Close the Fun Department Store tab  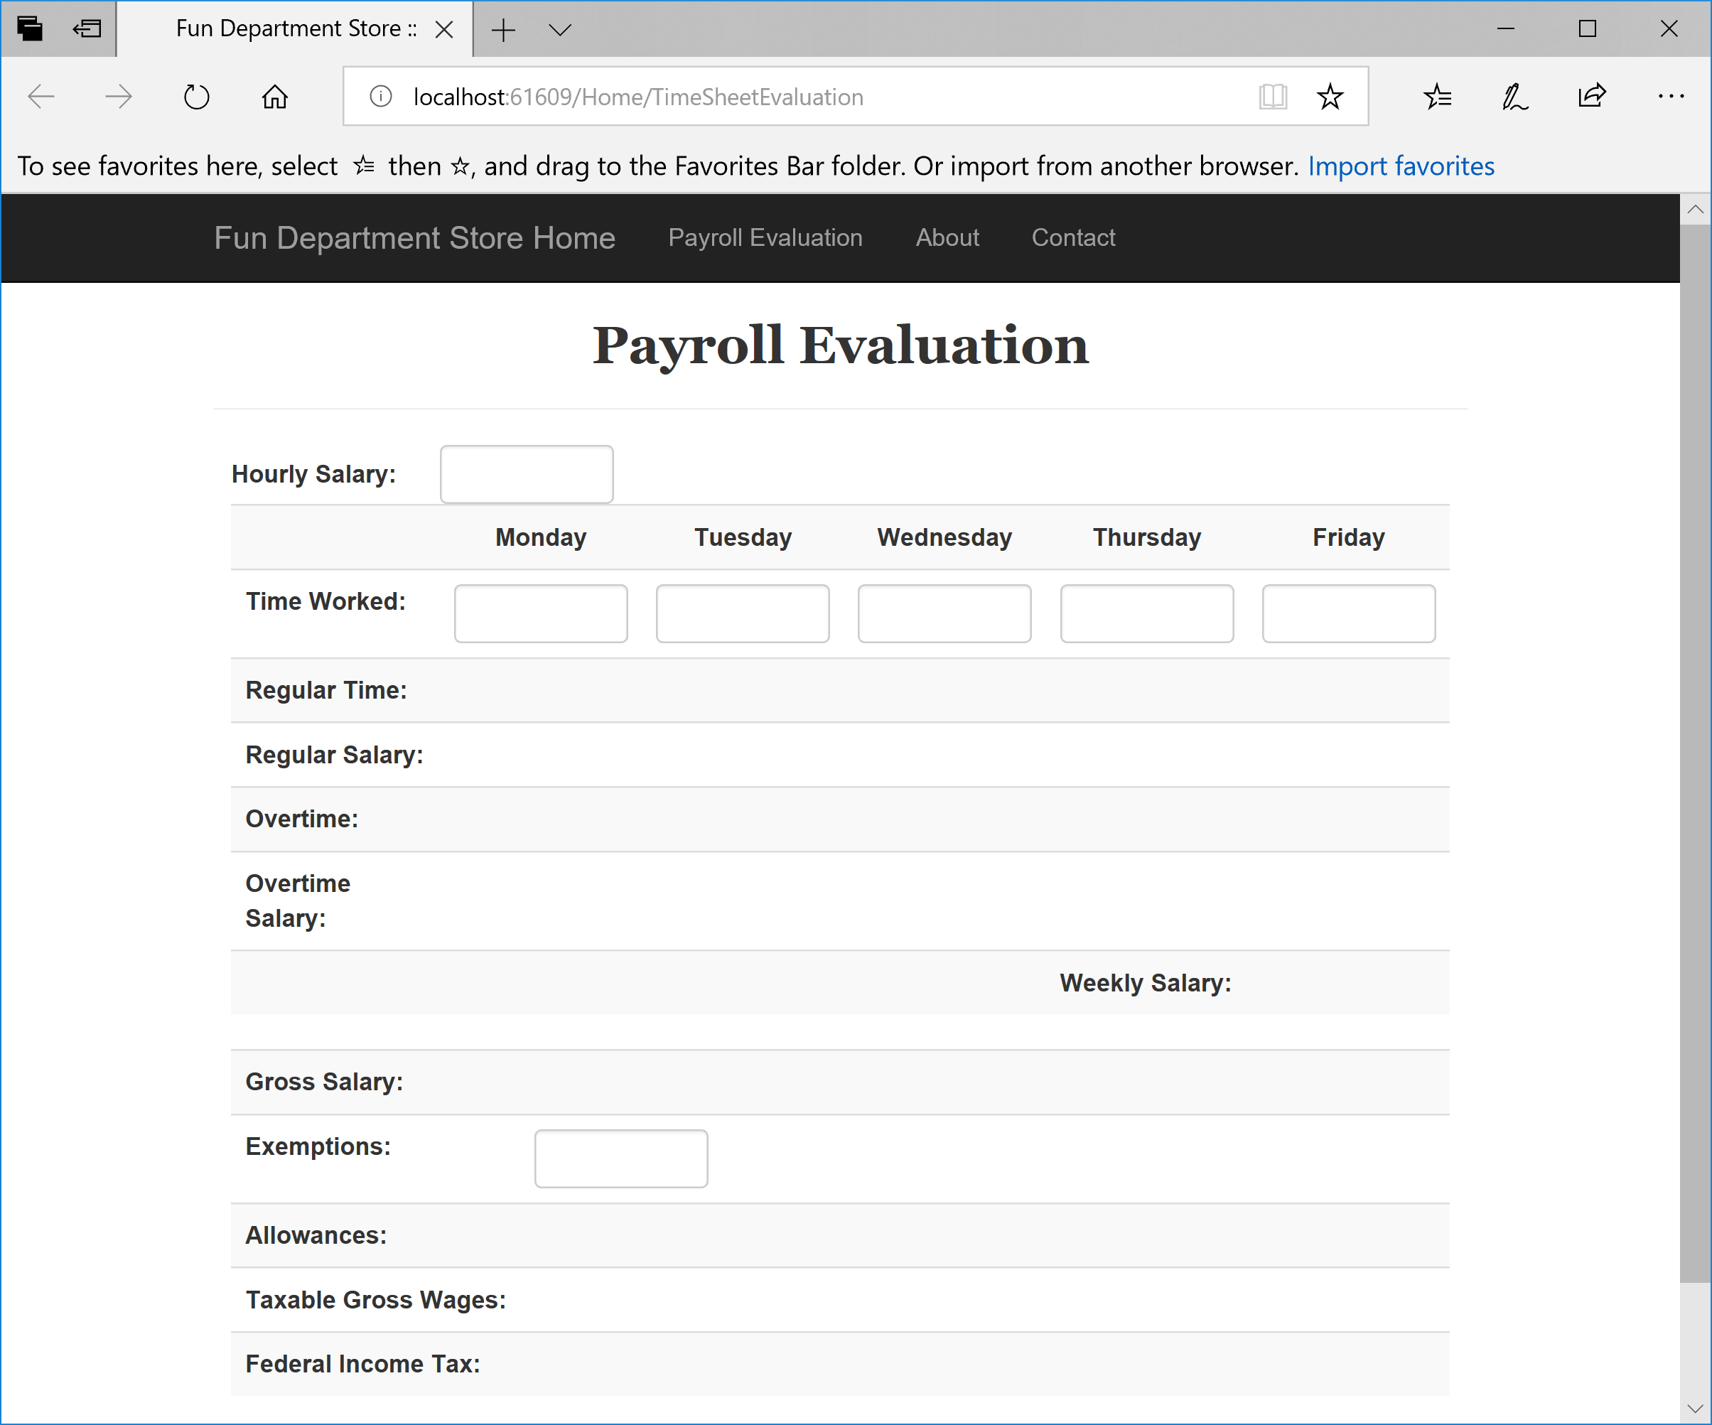click(444, 30)
